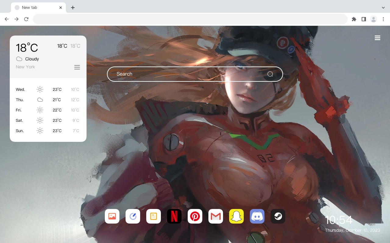Viewport: 390px width, 243px height.
Task: Click the large 18°C current temperature
Action: tap(27, 48)
